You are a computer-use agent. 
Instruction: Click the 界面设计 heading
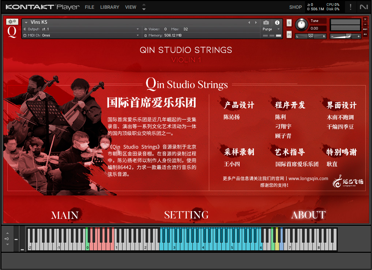[341, 105]
